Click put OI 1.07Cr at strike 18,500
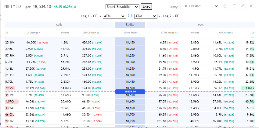The height and width of the screenshot is (128, 259). pyautogui.click(x=250, y=88)
